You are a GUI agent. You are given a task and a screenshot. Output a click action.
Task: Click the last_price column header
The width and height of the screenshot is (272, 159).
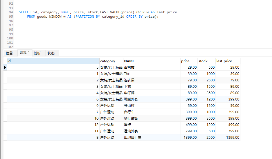coord(228,61)
